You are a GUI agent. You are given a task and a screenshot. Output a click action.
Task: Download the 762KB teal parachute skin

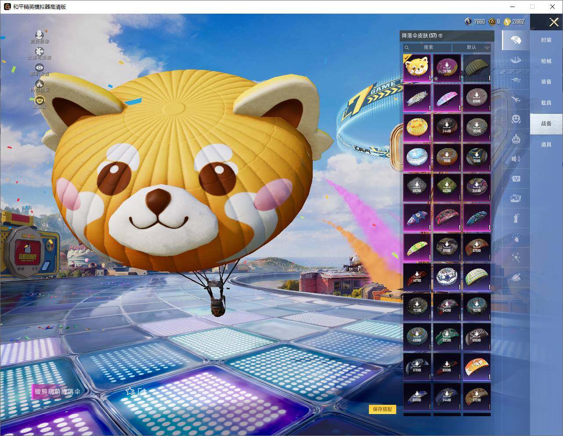pos(477,307)
